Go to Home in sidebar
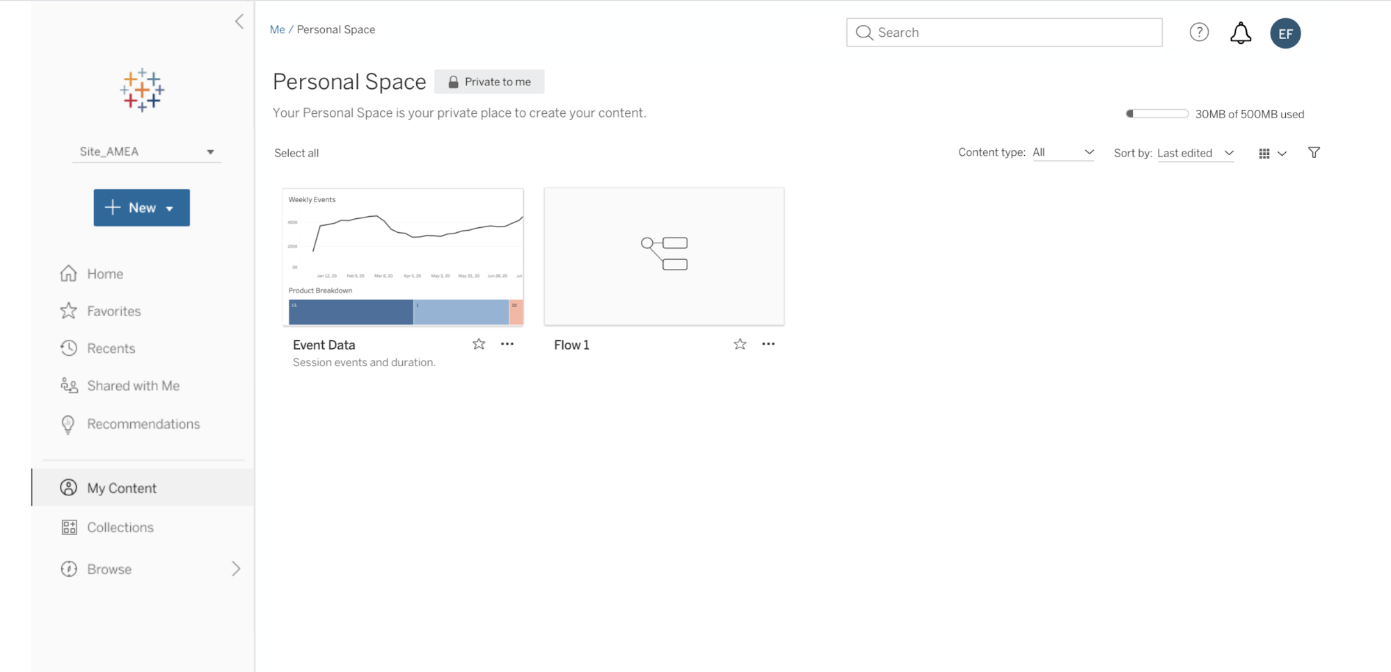 click(x=105, y=274)
